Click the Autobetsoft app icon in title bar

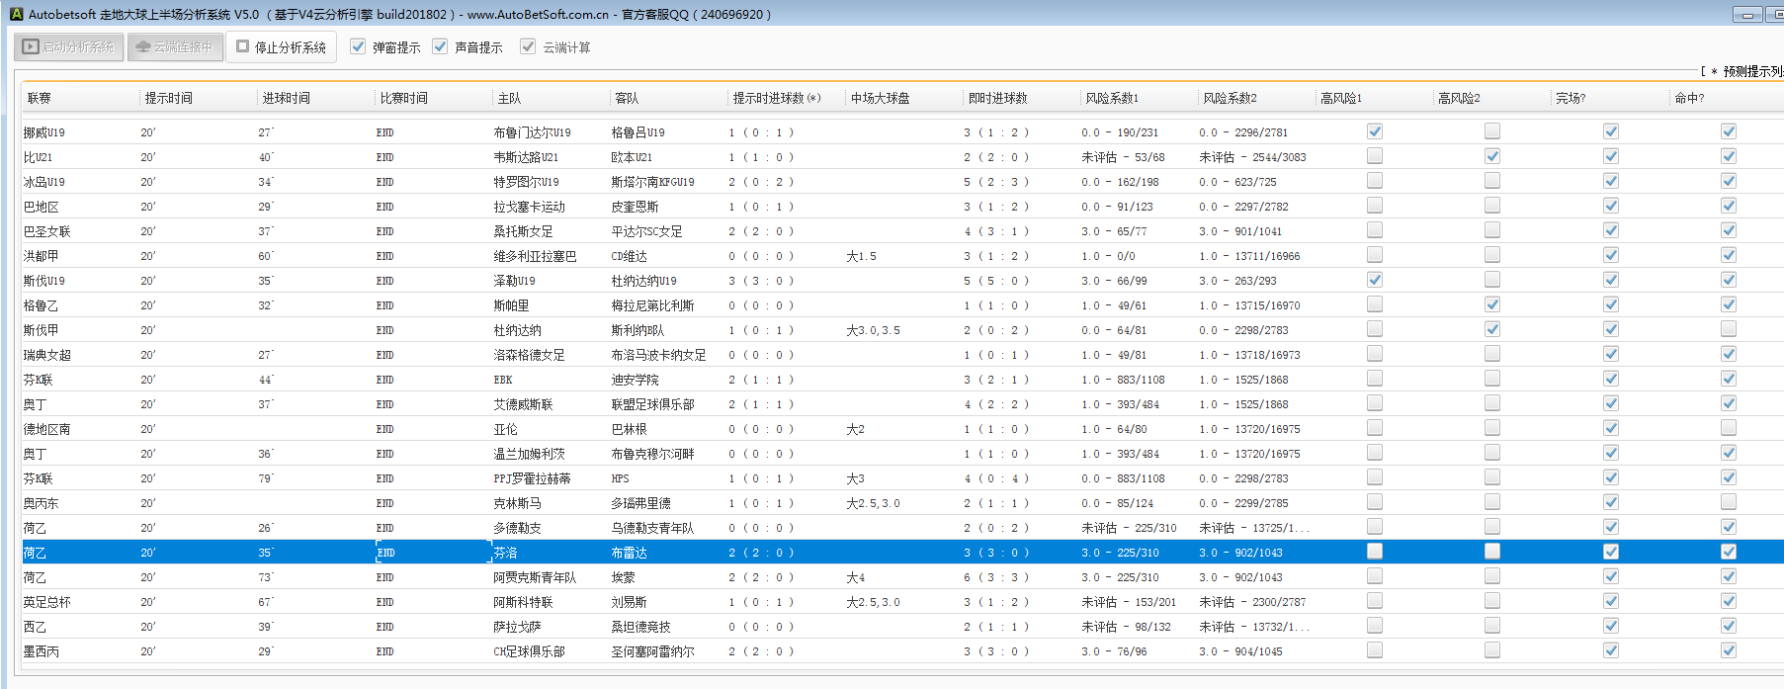tap(16, 14)
